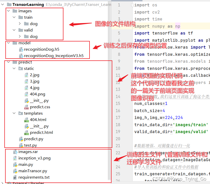Select the TransorLearning project name

click(28, 5)
